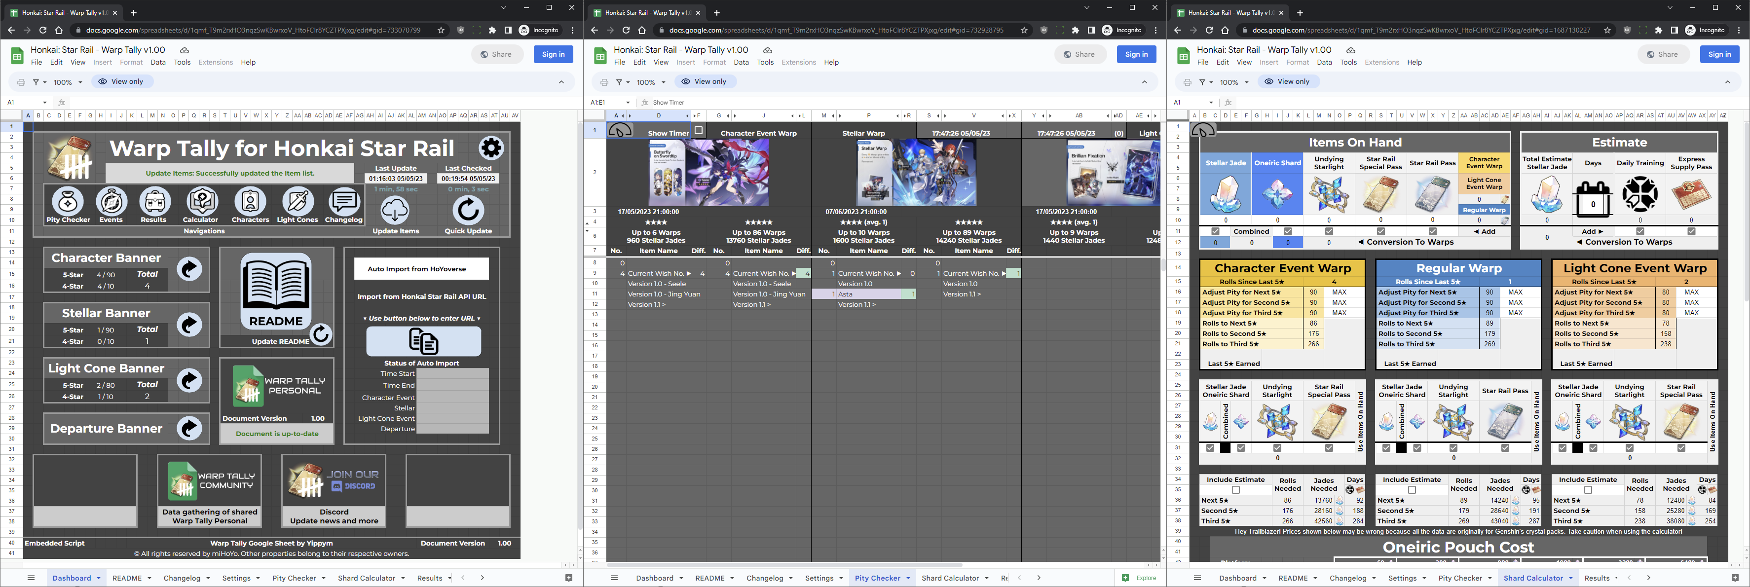Toggle the Show Timer checkbox
The width and height of the screenshot is (1750, 587).
click(698, 130)
